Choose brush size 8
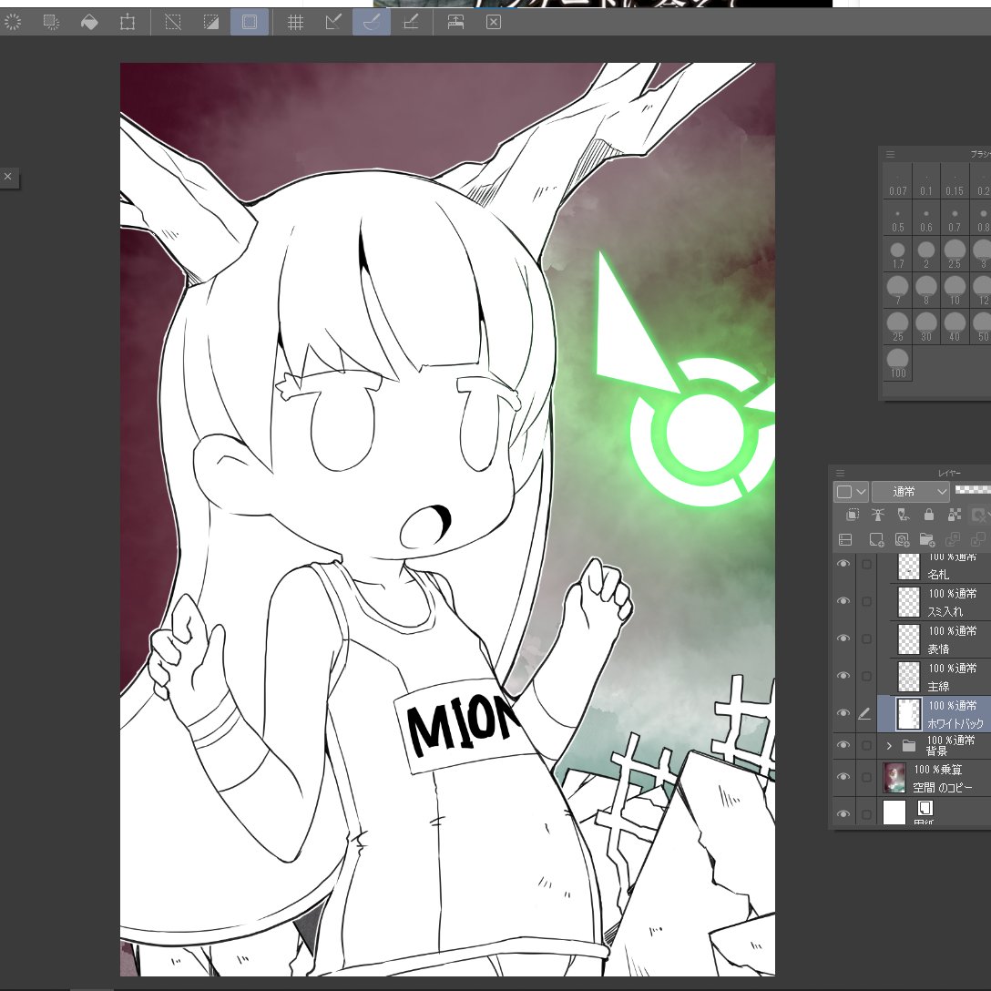991x991 pixels. pyautogui.click(x=926, y=291)
